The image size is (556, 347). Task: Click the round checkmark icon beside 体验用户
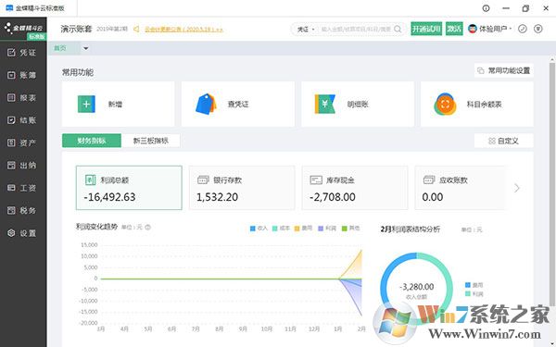[523, 29]
